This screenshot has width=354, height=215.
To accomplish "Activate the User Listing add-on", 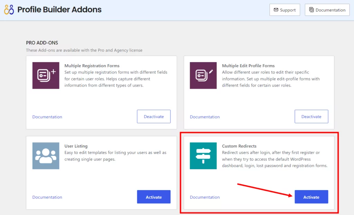I will click(154, 197).
